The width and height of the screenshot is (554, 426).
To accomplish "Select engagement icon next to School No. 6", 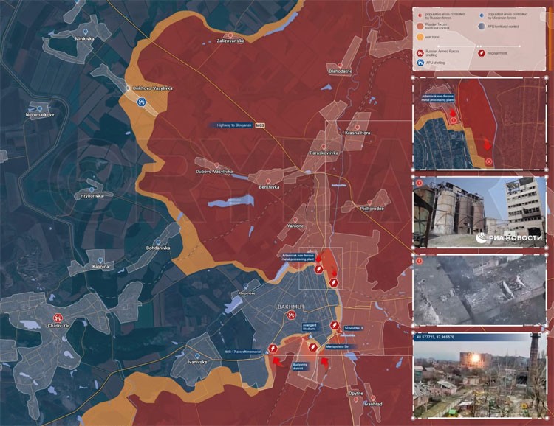I will tap(335, 327).
